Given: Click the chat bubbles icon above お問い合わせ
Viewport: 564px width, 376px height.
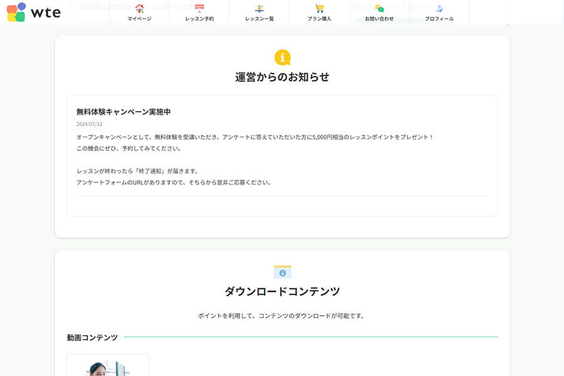Looking at the screenshot, I should point(380,8).
